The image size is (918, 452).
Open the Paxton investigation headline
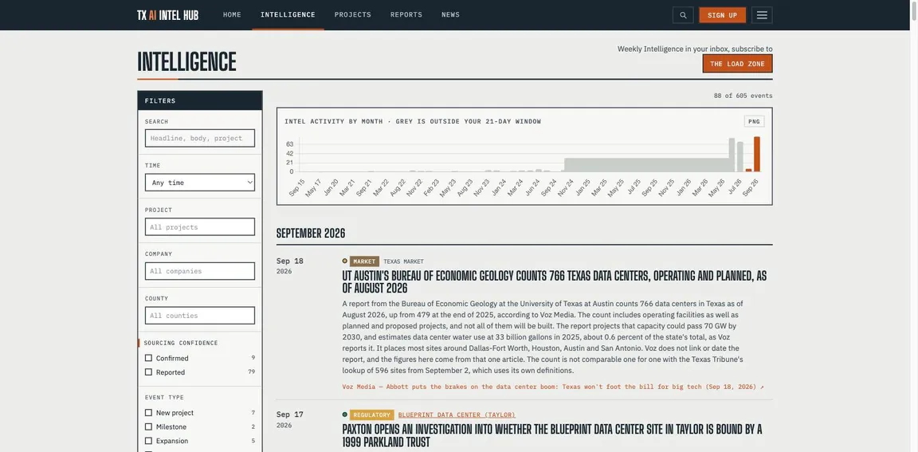(552, 435)
